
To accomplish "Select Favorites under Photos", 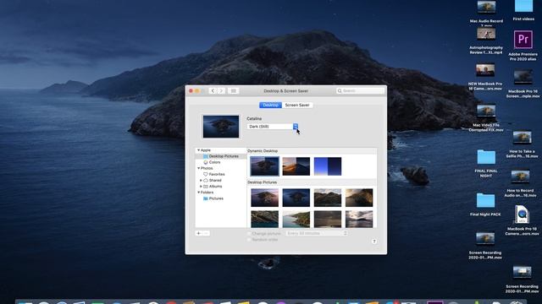I will 214,175.
